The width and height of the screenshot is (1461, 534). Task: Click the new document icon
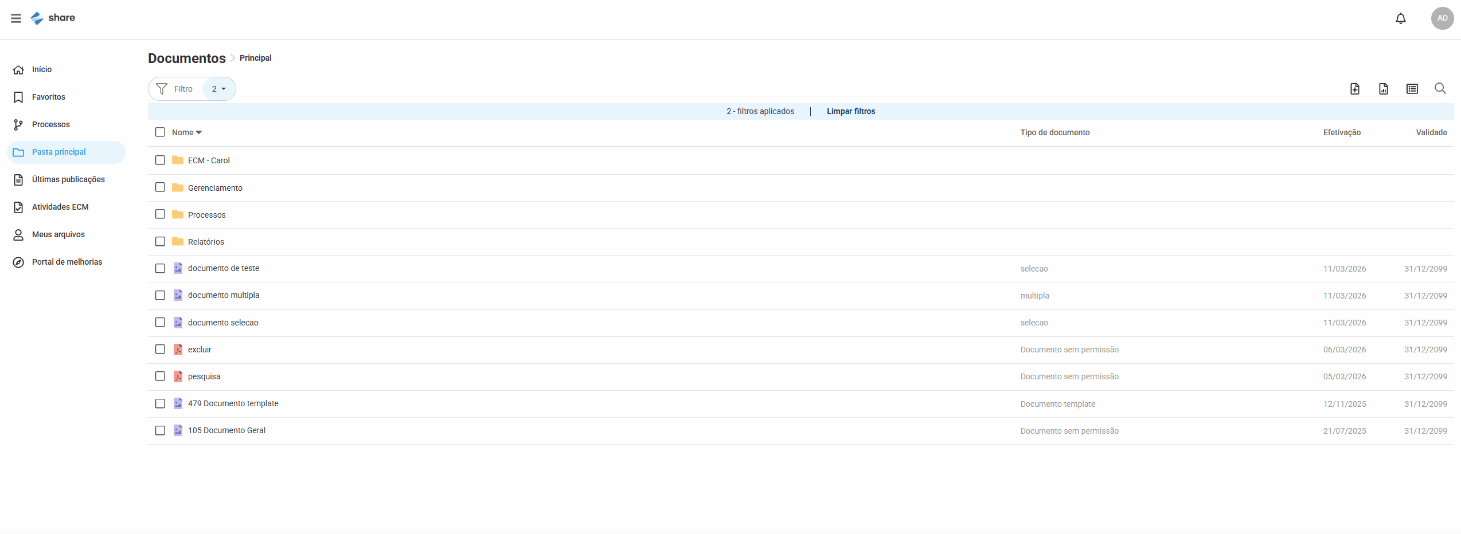[1354, 89]
